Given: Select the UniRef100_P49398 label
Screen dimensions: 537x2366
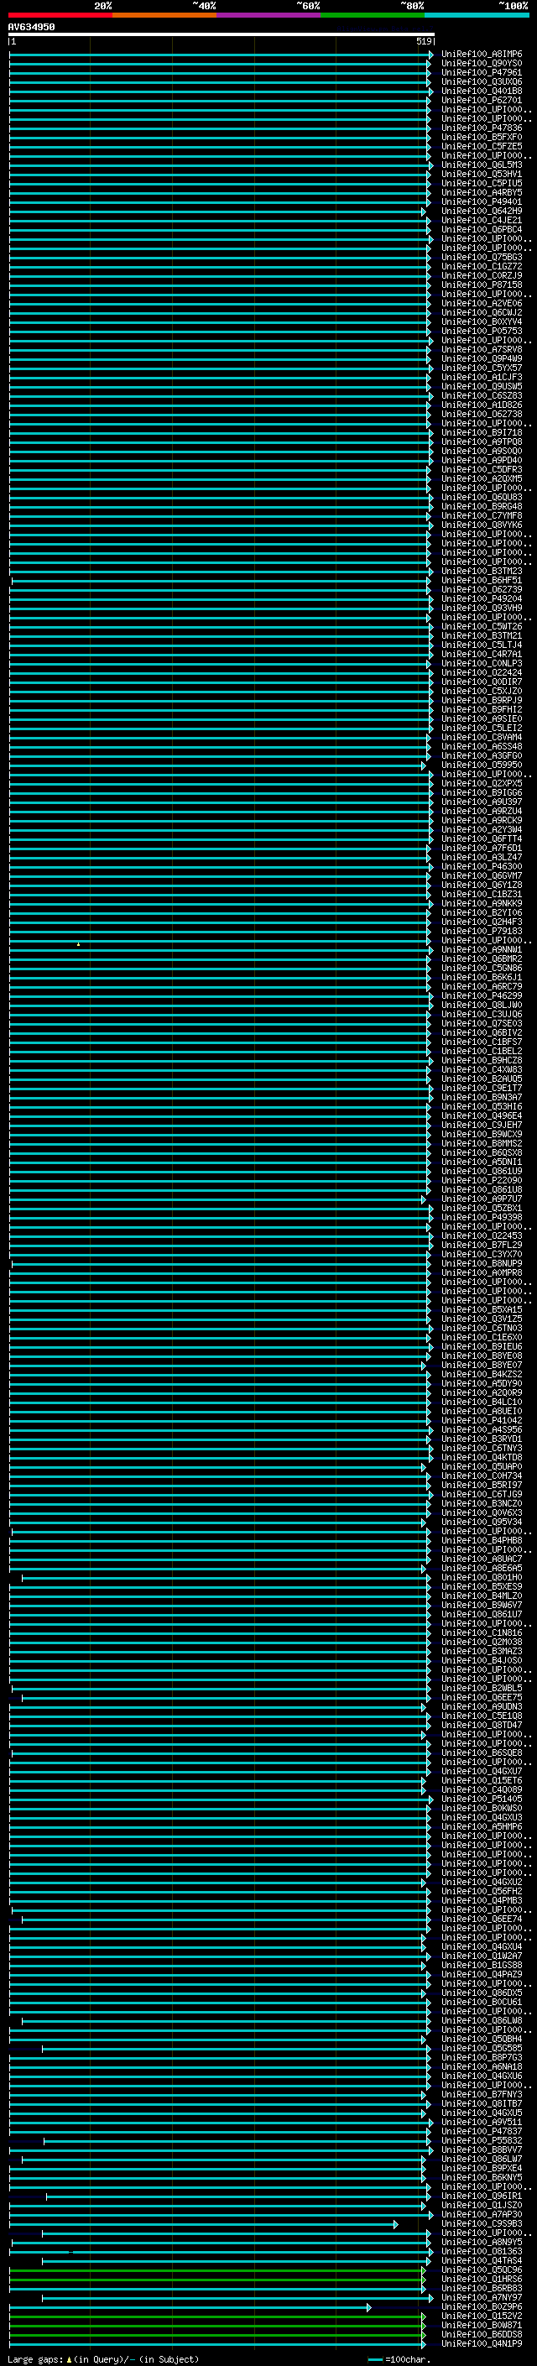Looking at the screenshot, I should click(482, 1217).
